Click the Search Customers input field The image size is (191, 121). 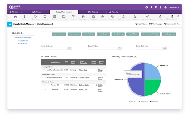click(54, 49)
